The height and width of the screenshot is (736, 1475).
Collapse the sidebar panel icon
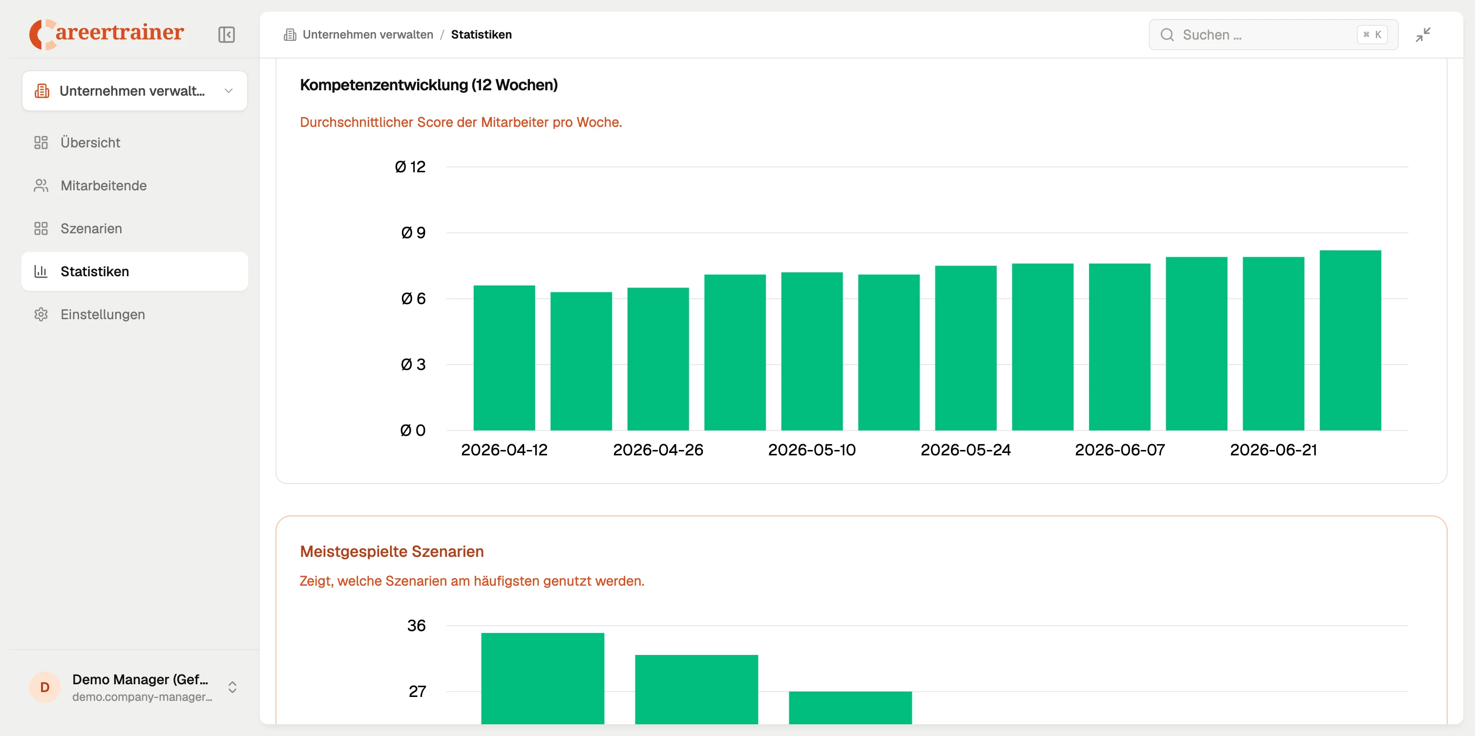226,34
